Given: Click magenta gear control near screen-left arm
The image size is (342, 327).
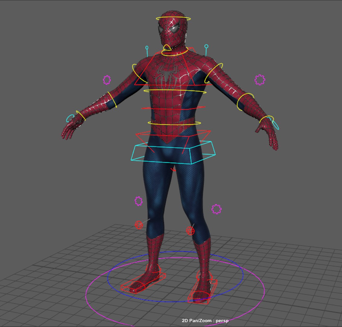Looking at the screenshot, I should point(107,80).
